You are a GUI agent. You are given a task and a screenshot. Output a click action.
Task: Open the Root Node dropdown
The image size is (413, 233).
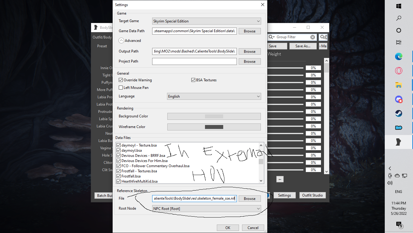click(206, 209)
